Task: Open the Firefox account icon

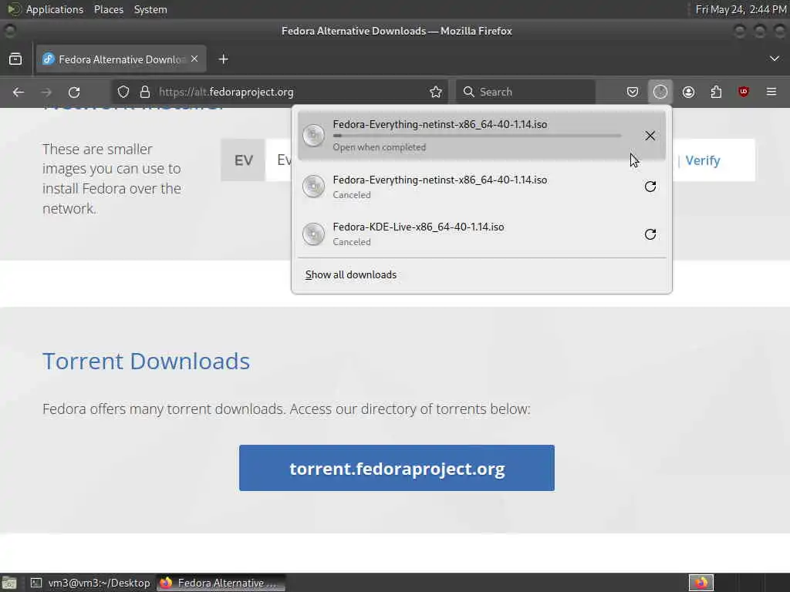Action: coord(688,92)
